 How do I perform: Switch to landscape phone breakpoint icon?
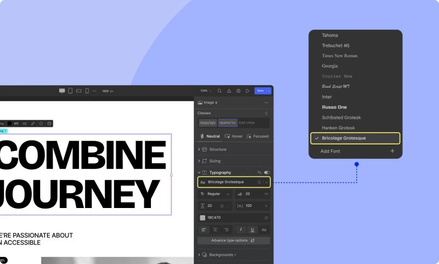pos(79,91)
